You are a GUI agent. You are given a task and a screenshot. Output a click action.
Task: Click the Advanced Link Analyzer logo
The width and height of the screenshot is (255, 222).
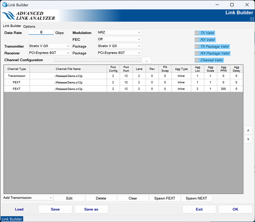tap(29, 16)
